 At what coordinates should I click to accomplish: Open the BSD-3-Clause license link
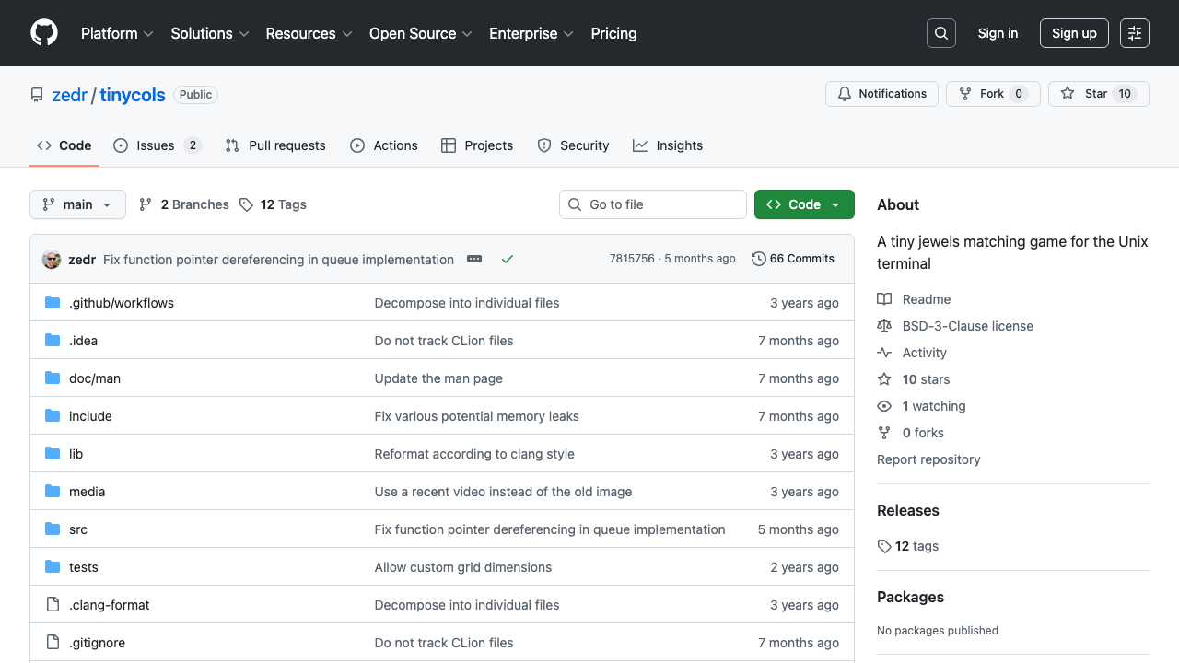967,326
